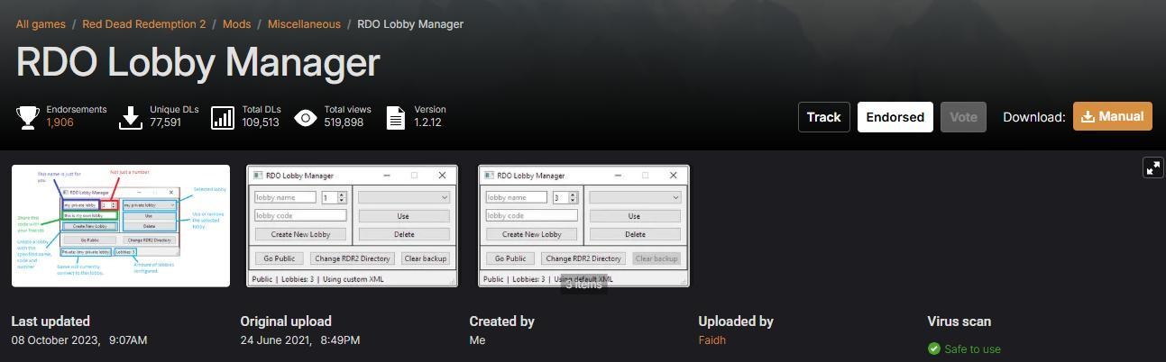
Task: Click the Safe to use checkmark icon
Action: 933,348
